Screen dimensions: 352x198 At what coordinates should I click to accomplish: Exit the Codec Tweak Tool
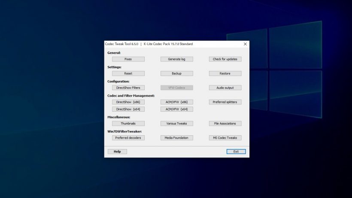[x=236, y=152]
